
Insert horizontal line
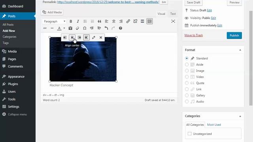[x=52, y=28]
